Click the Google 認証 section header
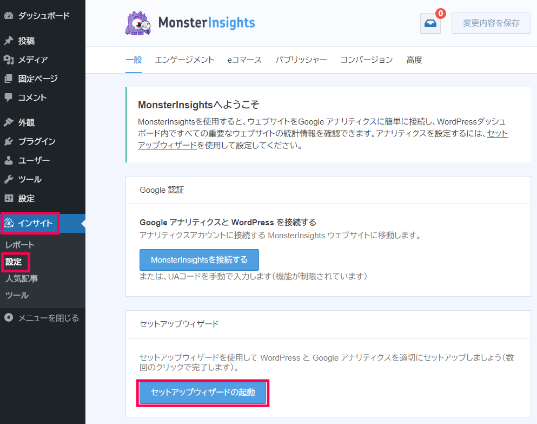 pyautogui.click(x=162, y=190)
